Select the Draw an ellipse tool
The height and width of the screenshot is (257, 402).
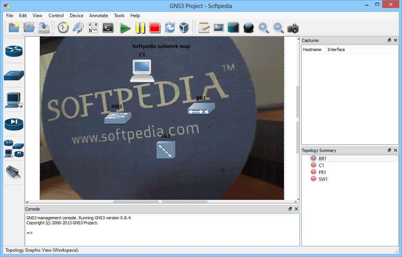[248, 28]
